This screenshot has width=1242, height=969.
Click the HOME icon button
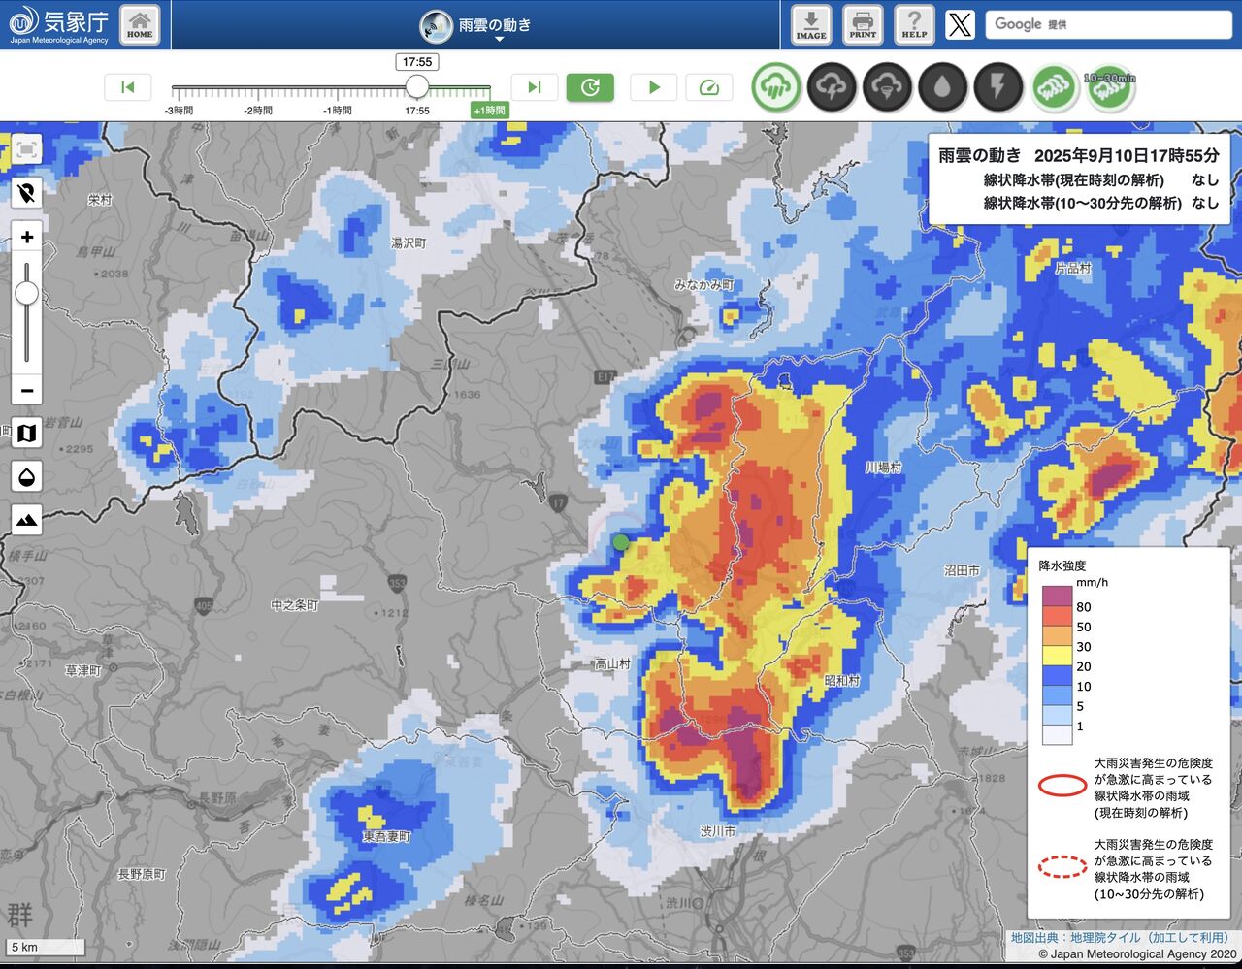click(x=140, y=24)
